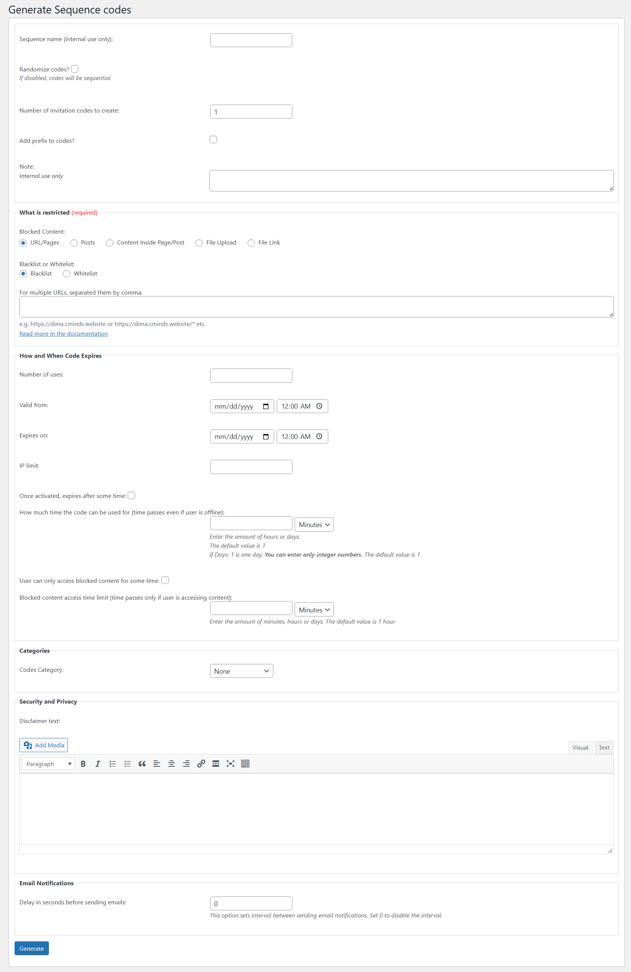Insert a numbered list in editor
631x972 pixels.
tap(127, 764)
